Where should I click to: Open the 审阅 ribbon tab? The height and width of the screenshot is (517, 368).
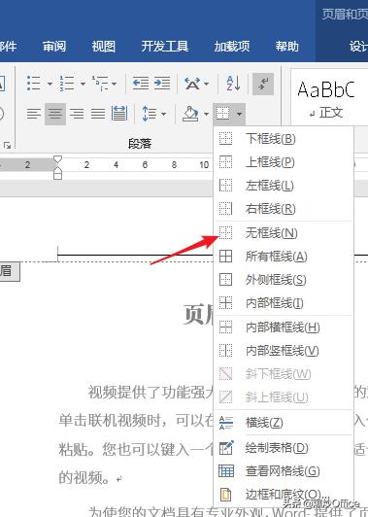point(54,47)
